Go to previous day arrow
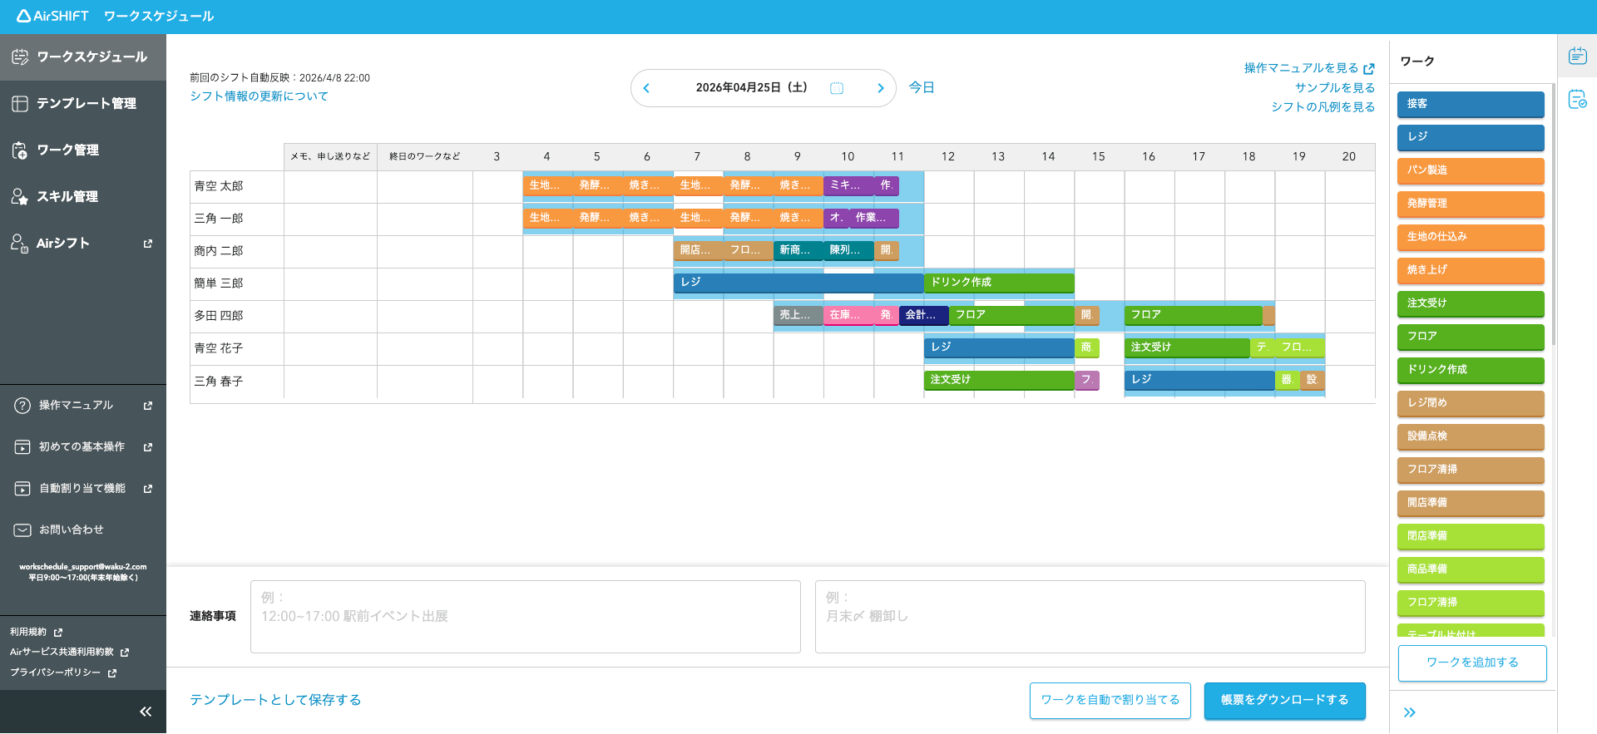The width and height of the screenshot is (1597, 734). coord(646,88)
